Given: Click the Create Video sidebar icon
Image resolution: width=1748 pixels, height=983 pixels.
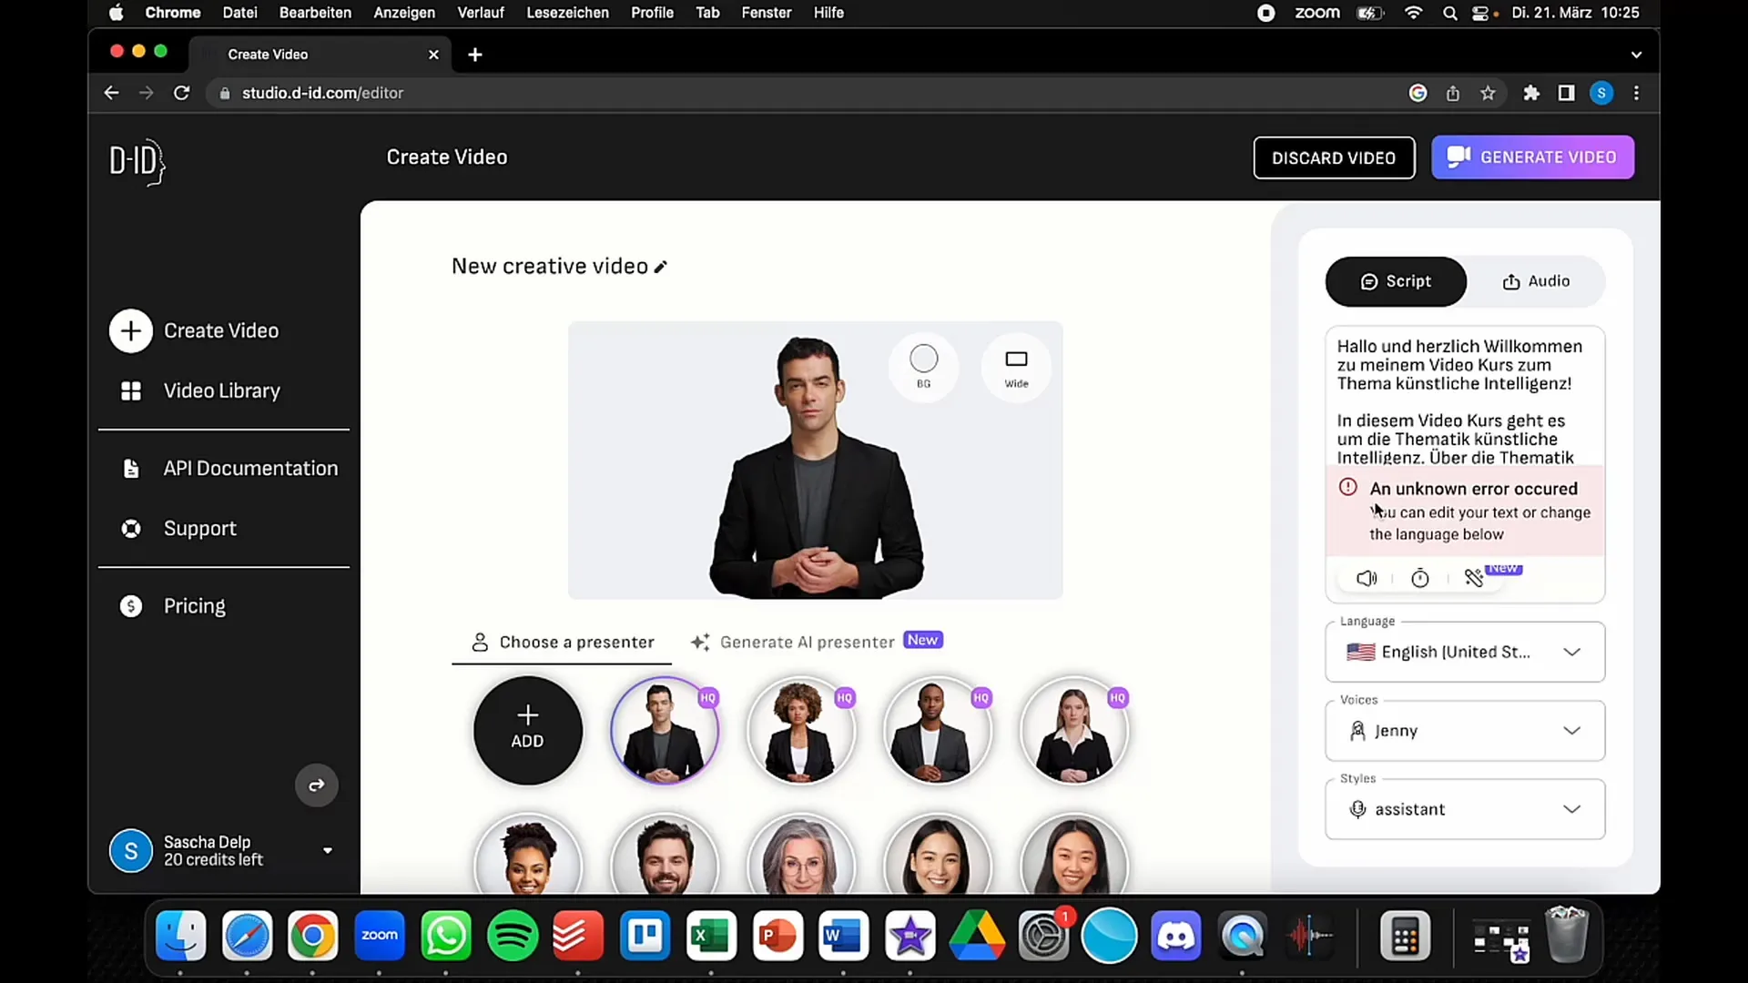Looking at the screenshot, I should 129,331.
